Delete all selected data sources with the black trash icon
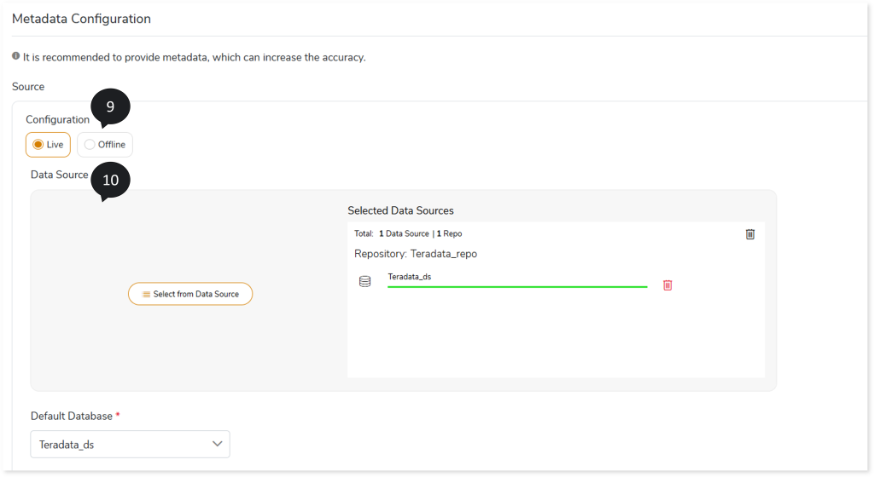874x477 pixels. [x=750, y=234]
